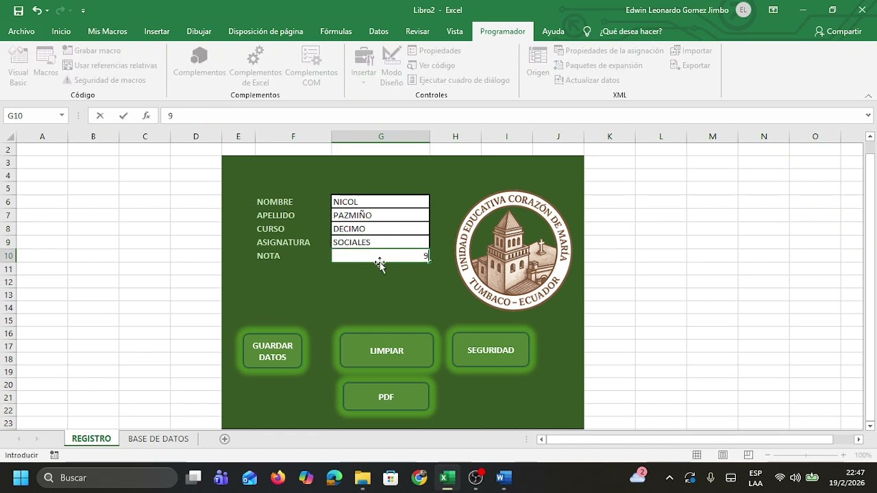
Task: Open Word from the taskbar
Action: [504, 478]
